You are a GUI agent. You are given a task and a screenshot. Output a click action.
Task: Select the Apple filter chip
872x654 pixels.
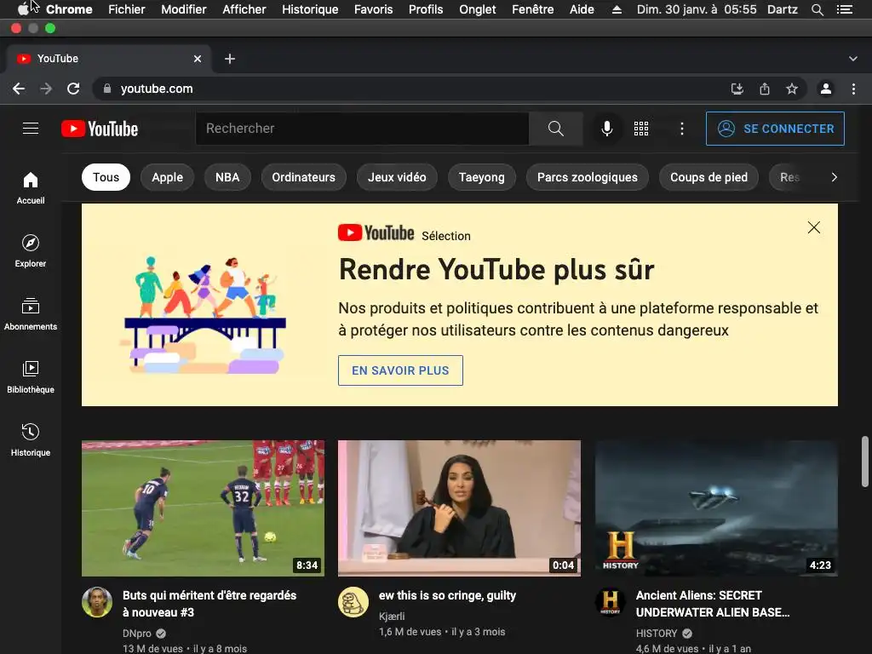click(168, 177)
